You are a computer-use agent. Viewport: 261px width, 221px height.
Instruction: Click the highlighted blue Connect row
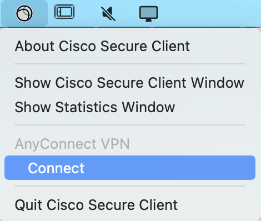point(130,168)
